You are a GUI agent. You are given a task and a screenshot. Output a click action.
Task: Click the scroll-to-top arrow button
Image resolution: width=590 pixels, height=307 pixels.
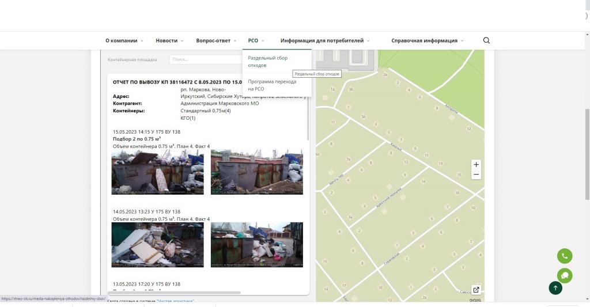pos(555,288)
